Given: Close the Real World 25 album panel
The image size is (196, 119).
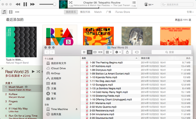Looking at the screenshot, I should [2, 68].
